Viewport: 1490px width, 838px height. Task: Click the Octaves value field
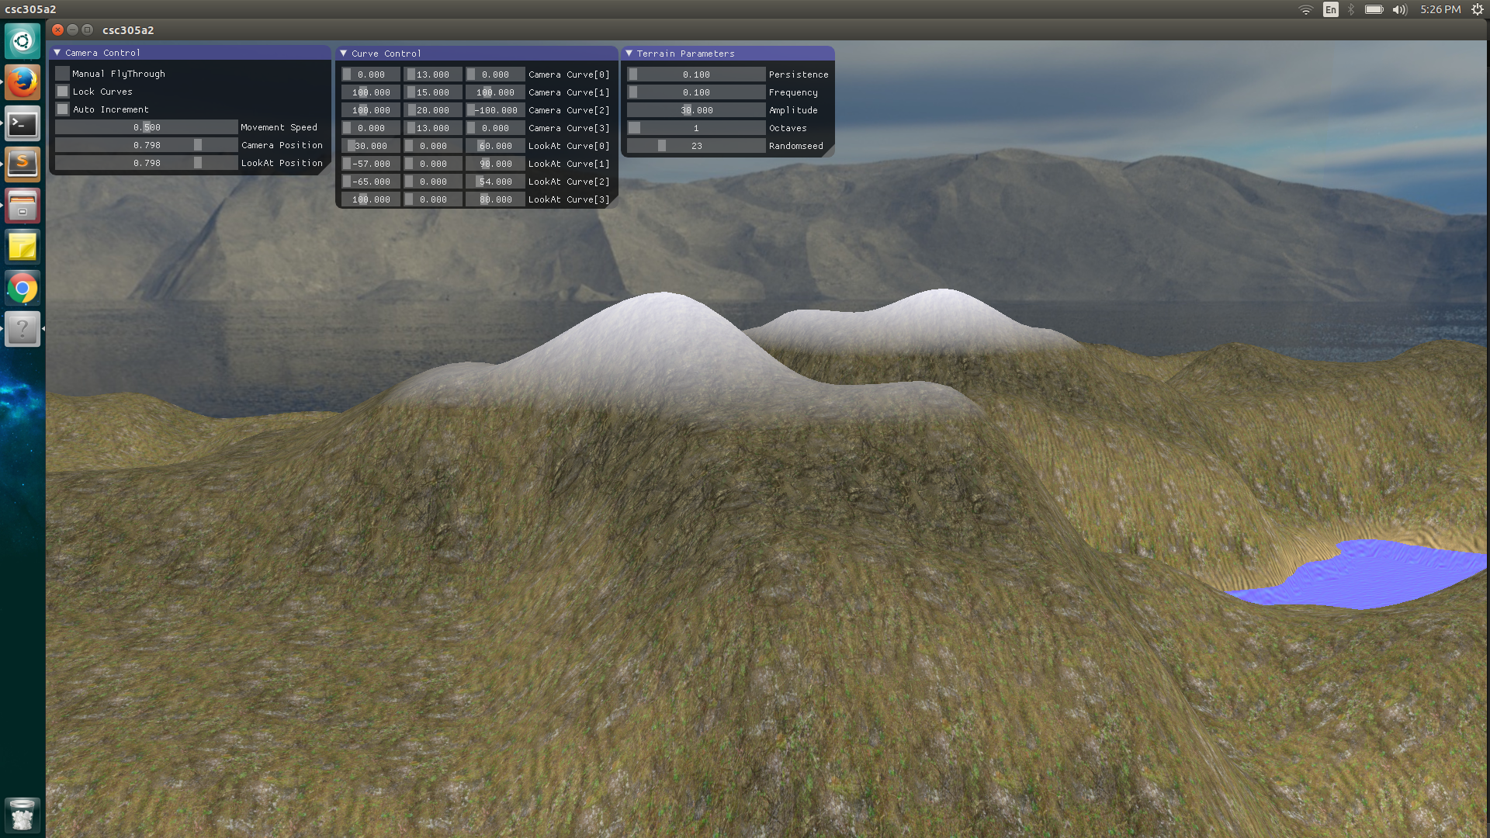pyautogui.click(x=696, y=128)
